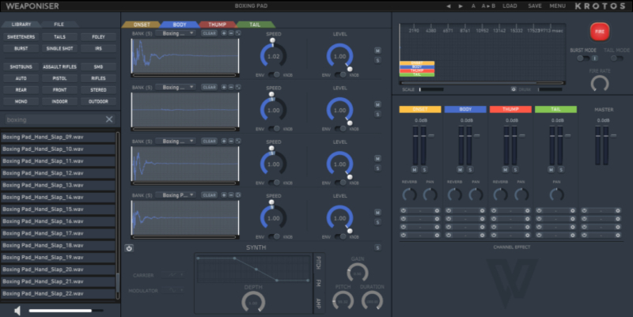Go to next preset arrow
The height and width of the screenshot is (317, 633).
(x=461, y=6)
